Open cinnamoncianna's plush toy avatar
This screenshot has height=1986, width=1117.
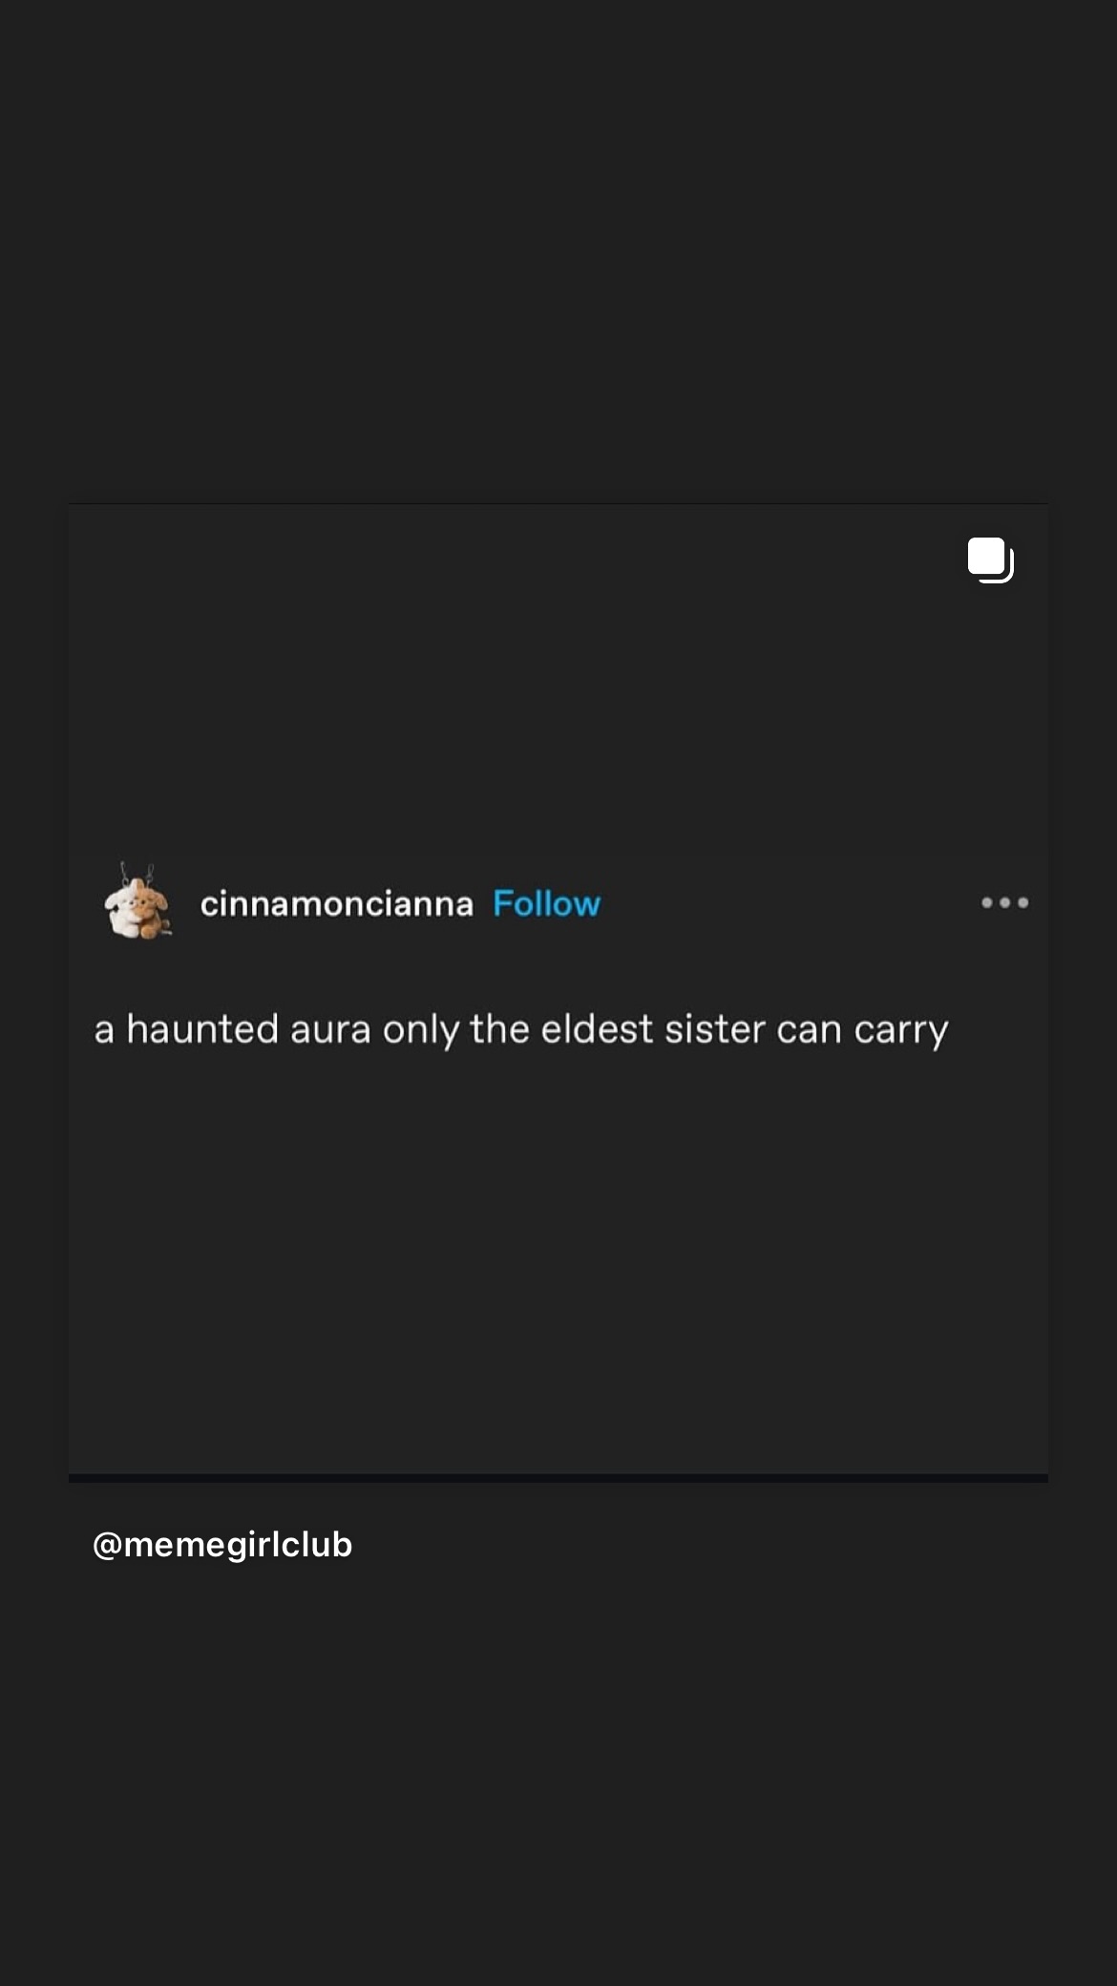click(138, 901)
